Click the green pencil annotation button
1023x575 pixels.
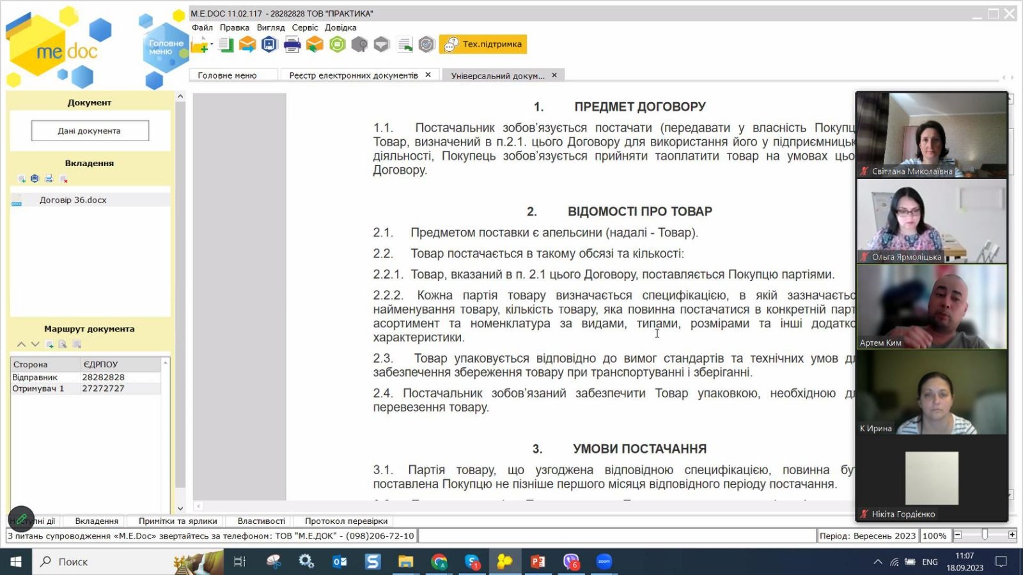click(x=21, y=519)
